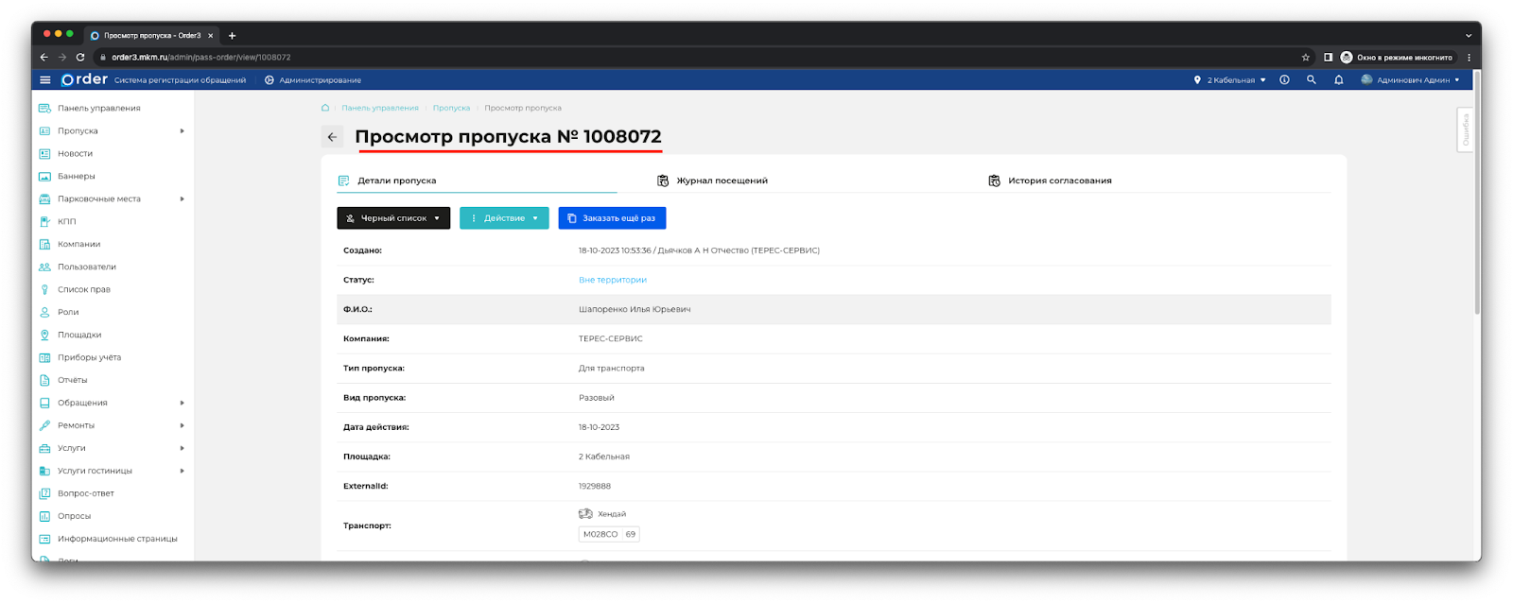Click the browser address bar URL

[201, 58]
